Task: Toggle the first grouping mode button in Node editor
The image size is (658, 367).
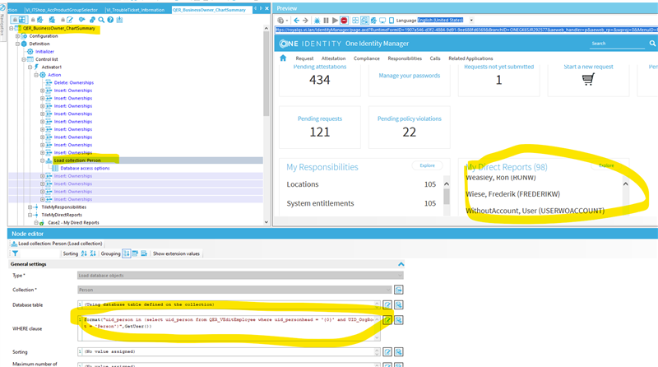Action: (127, 253)
